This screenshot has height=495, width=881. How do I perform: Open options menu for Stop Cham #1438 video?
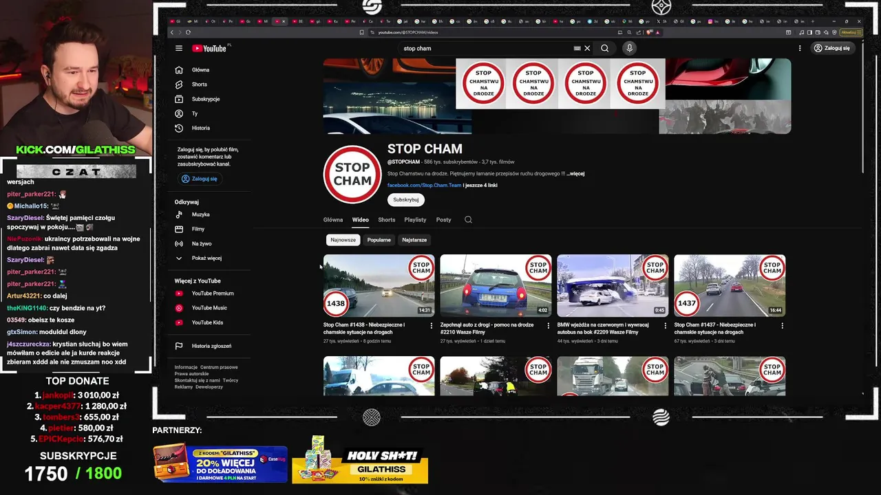coord(432,325)
